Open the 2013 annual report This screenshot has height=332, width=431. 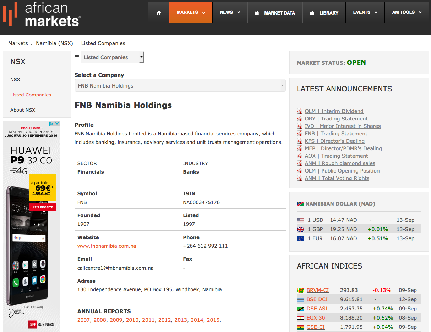click(x=181, y=320)
